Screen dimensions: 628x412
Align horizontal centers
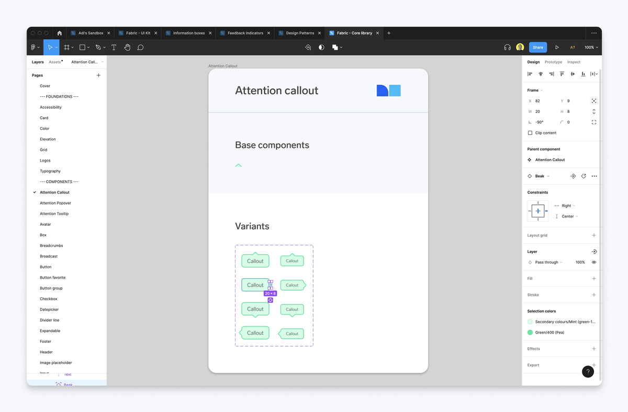pos(541,74)
